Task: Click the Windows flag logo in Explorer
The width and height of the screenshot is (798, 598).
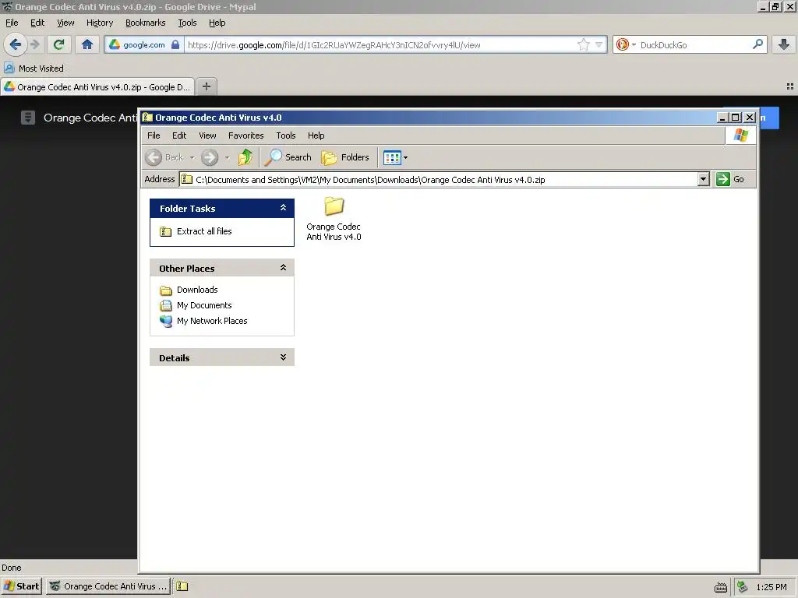Action: tap(741, 135)
